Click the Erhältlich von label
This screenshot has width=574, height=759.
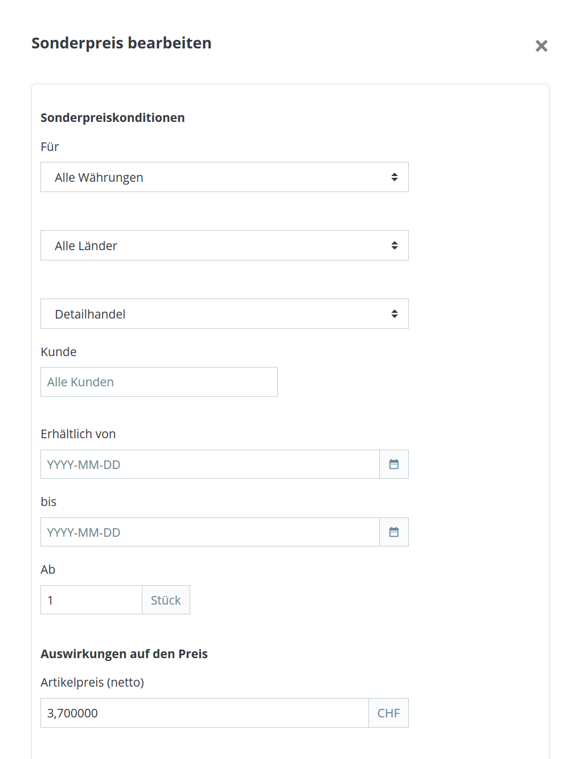pyautogui.click(x=78, y=434)
